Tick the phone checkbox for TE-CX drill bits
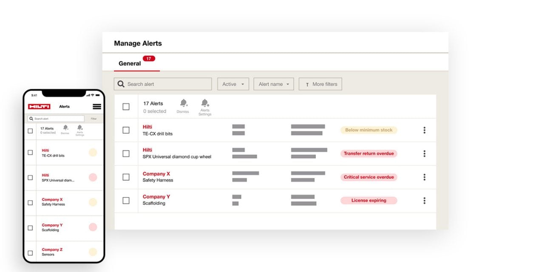544x272 pixels. tap(30, 153)
